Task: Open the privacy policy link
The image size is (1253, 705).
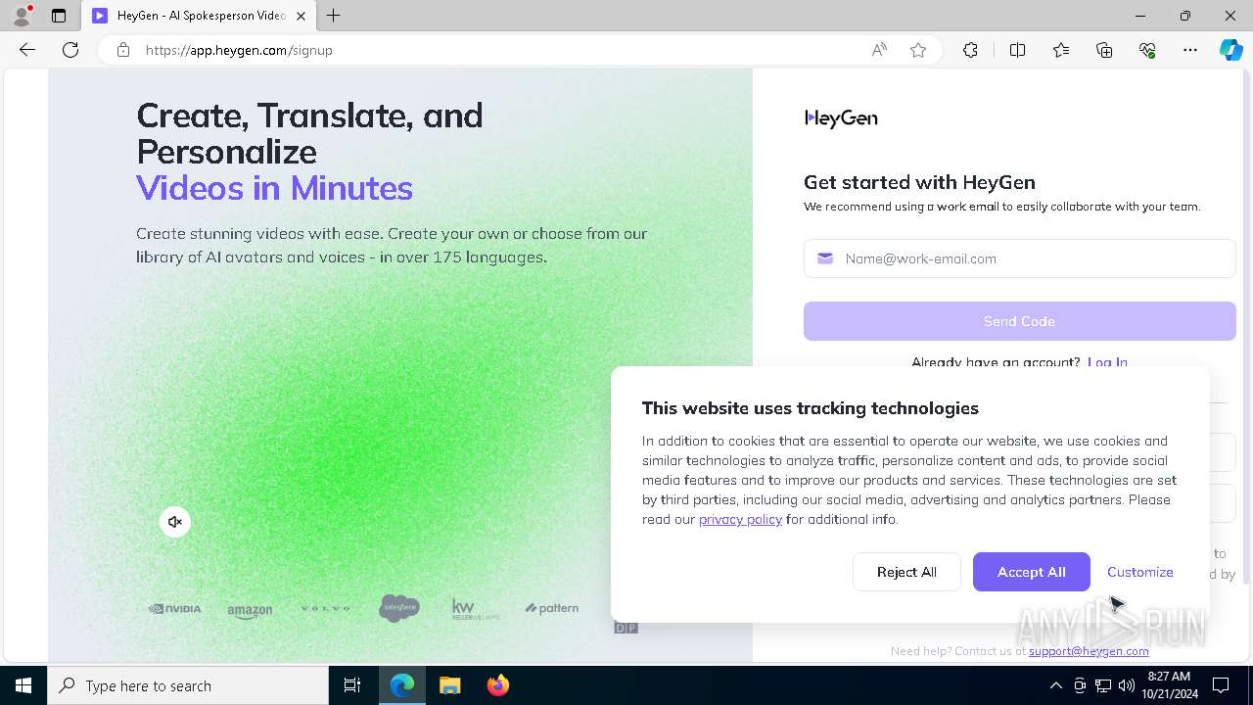Action: (x=740, y=519)
